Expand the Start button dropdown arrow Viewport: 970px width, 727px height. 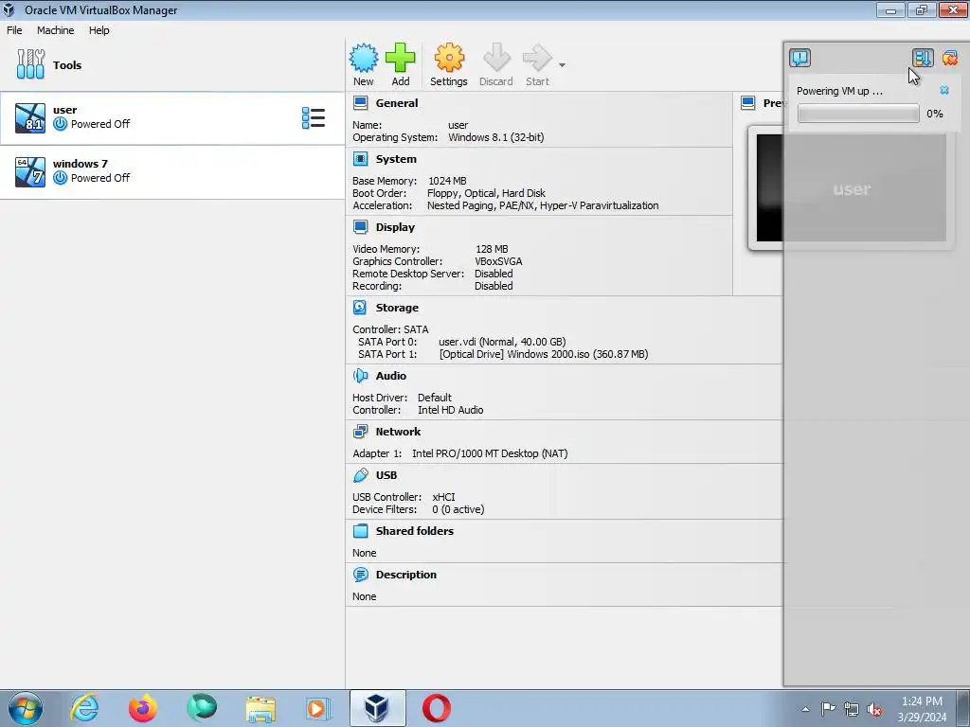point(562,65)
